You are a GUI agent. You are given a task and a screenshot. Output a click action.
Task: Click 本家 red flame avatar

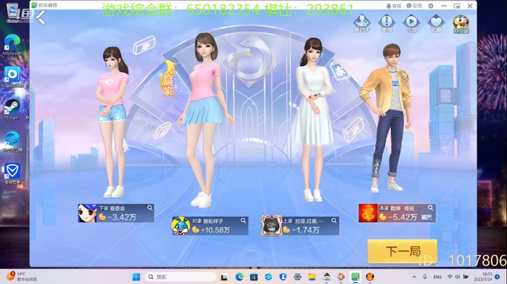pos(368,213)
